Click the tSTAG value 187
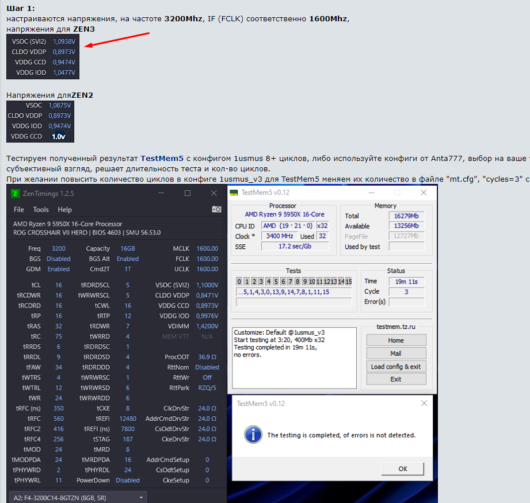The width and height of the screenshot is (530, 503). point(128,439)
